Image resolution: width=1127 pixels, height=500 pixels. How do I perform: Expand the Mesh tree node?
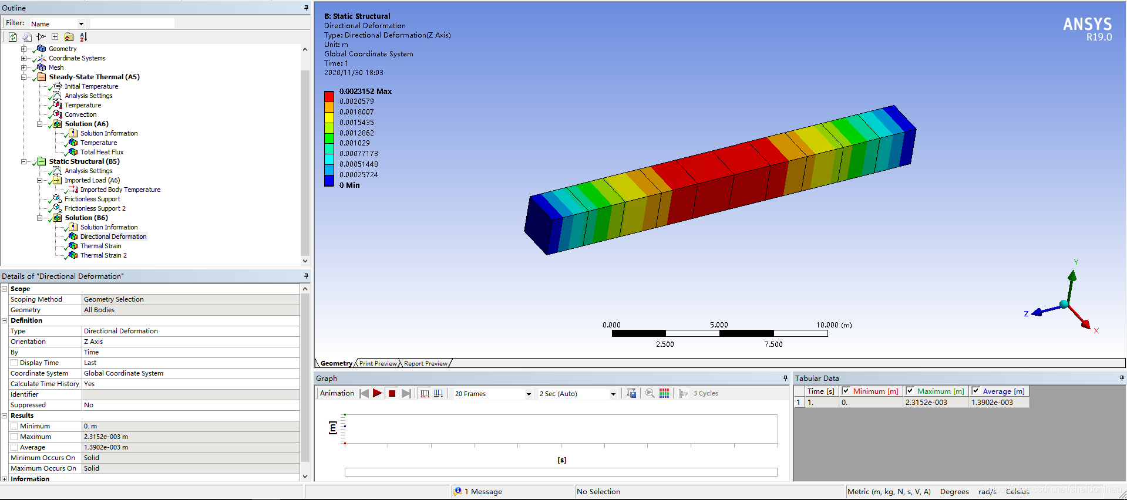click(x=23, y=67)
